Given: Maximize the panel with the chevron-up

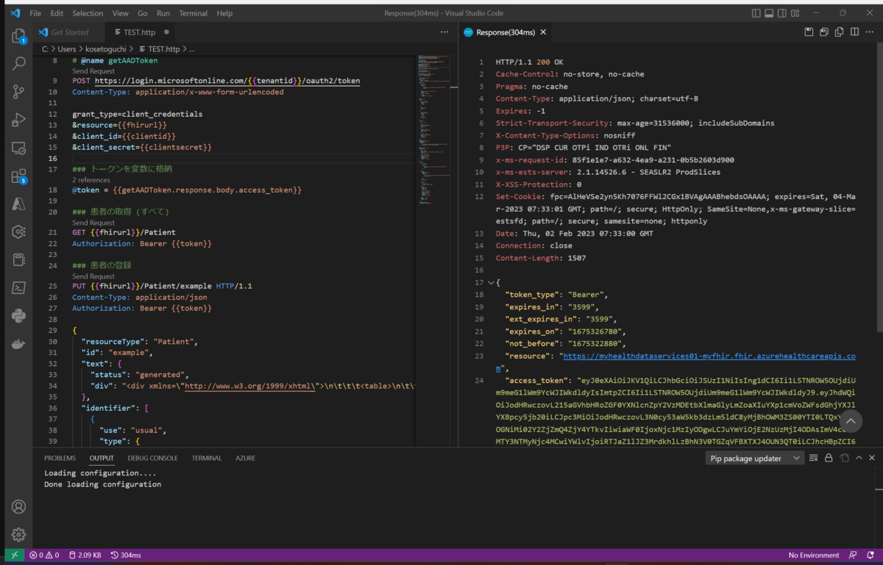Looking at the screenshot, I should (x=859, y=458).
